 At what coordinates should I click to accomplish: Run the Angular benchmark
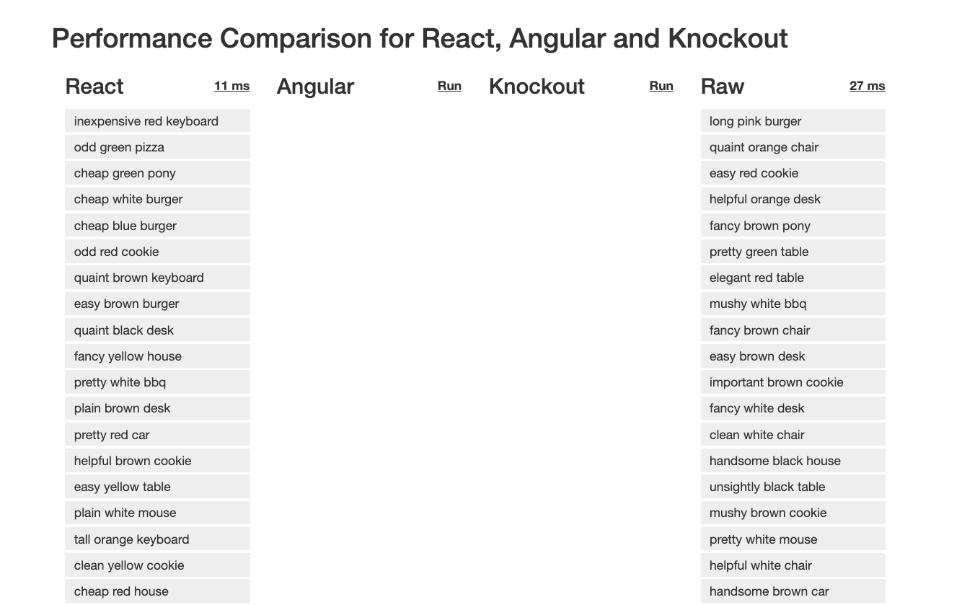tap(449, 86)
